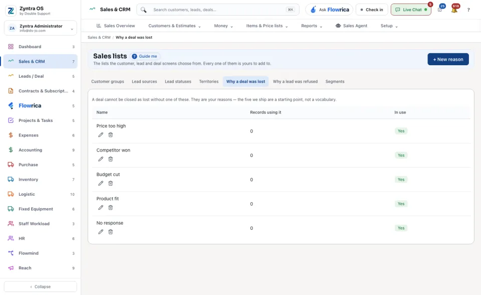
Task: Open Fixed Equipment module
Action: (x=41, y=209)
